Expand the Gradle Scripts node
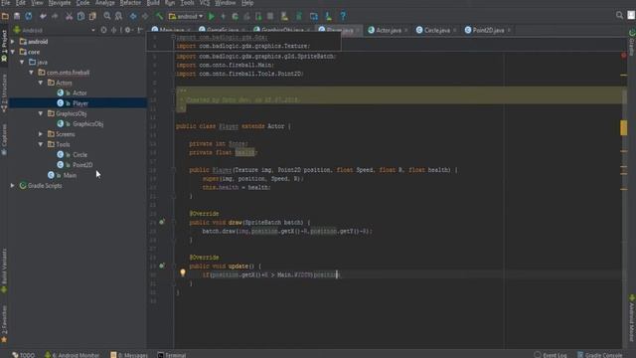The height and width of the screenshot is (358, 636). click(13, 186)
